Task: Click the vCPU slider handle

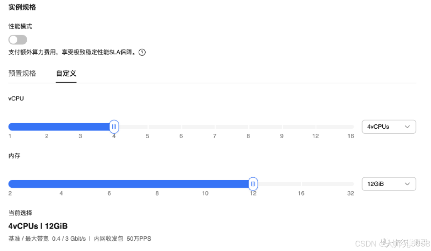Action: tap(114, 126)
